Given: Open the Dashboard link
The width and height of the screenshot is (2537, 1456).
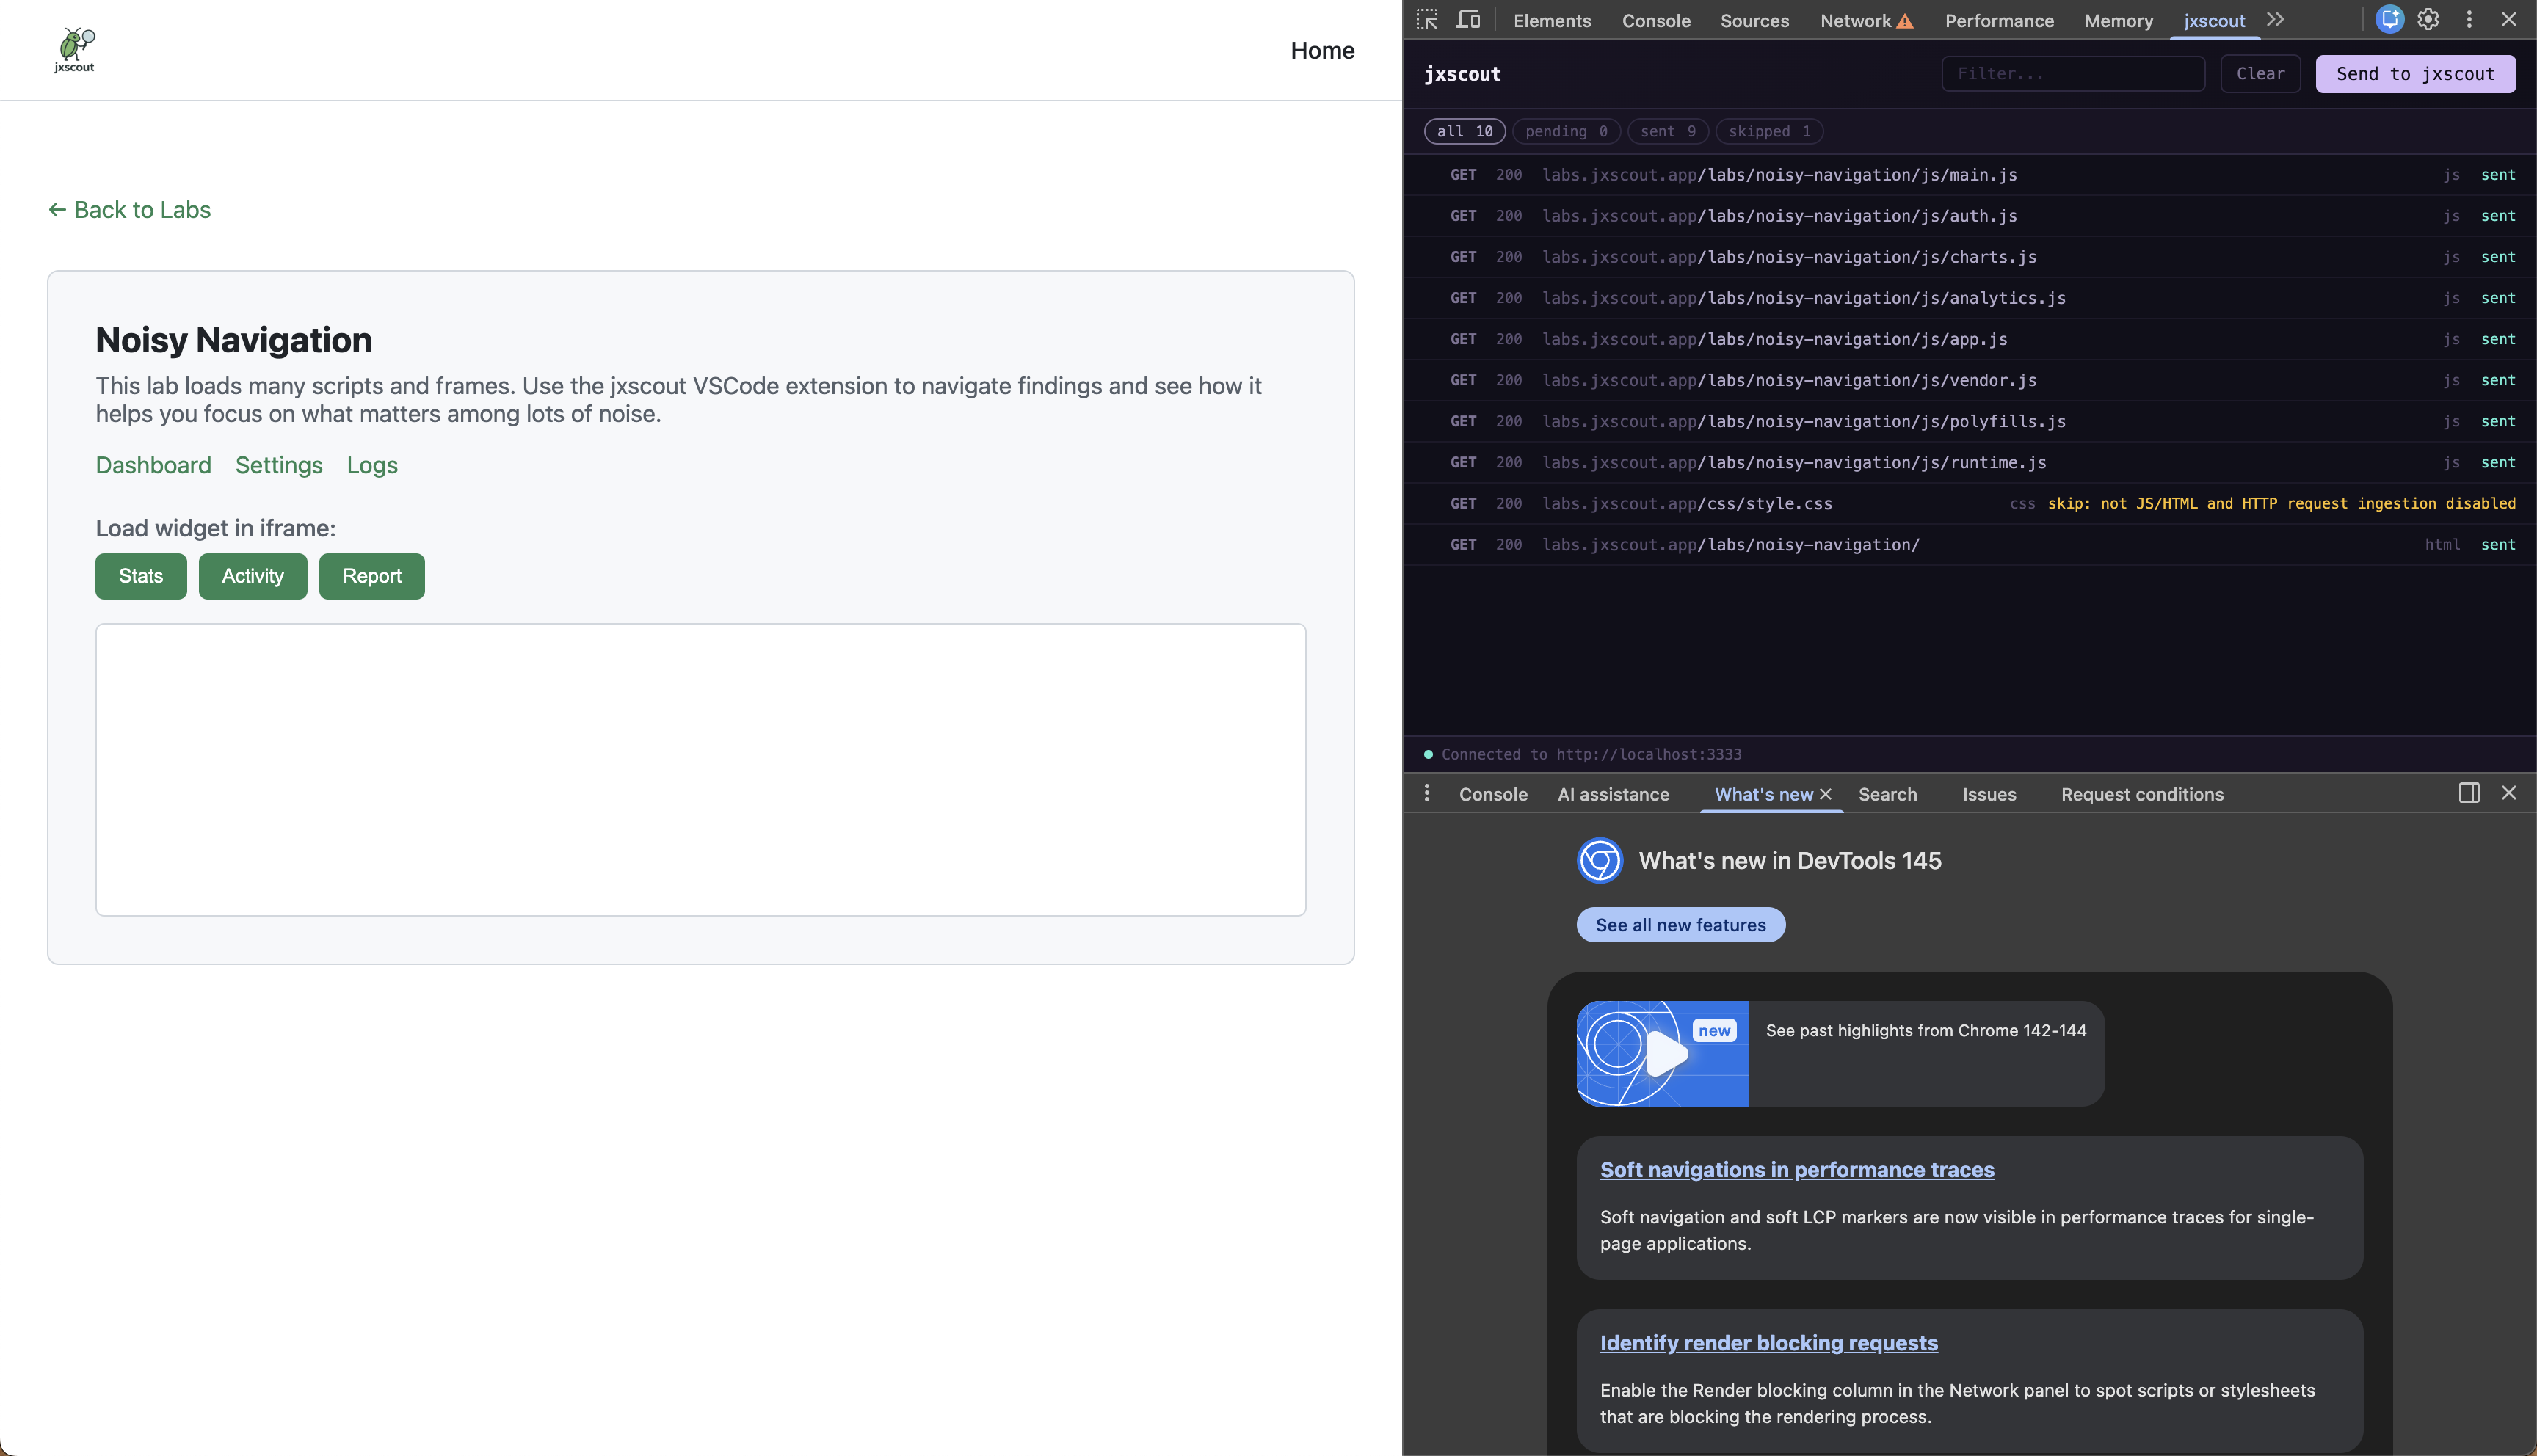Looking at the screenshot, I should (x=153, y=465).
